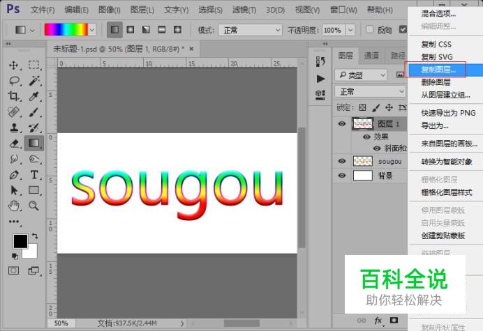Open the 滤镜 menu
The image size is (483, 331).
(244, 10)
